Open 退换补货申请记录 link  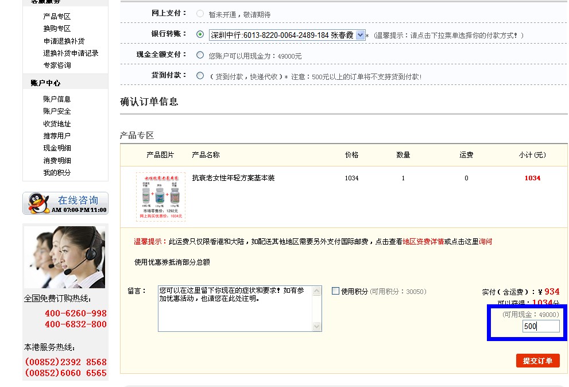[x=71, y=53]
